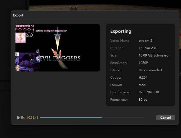Click the @petiteroxie <3 text in preview

click(x=24, y=26)
